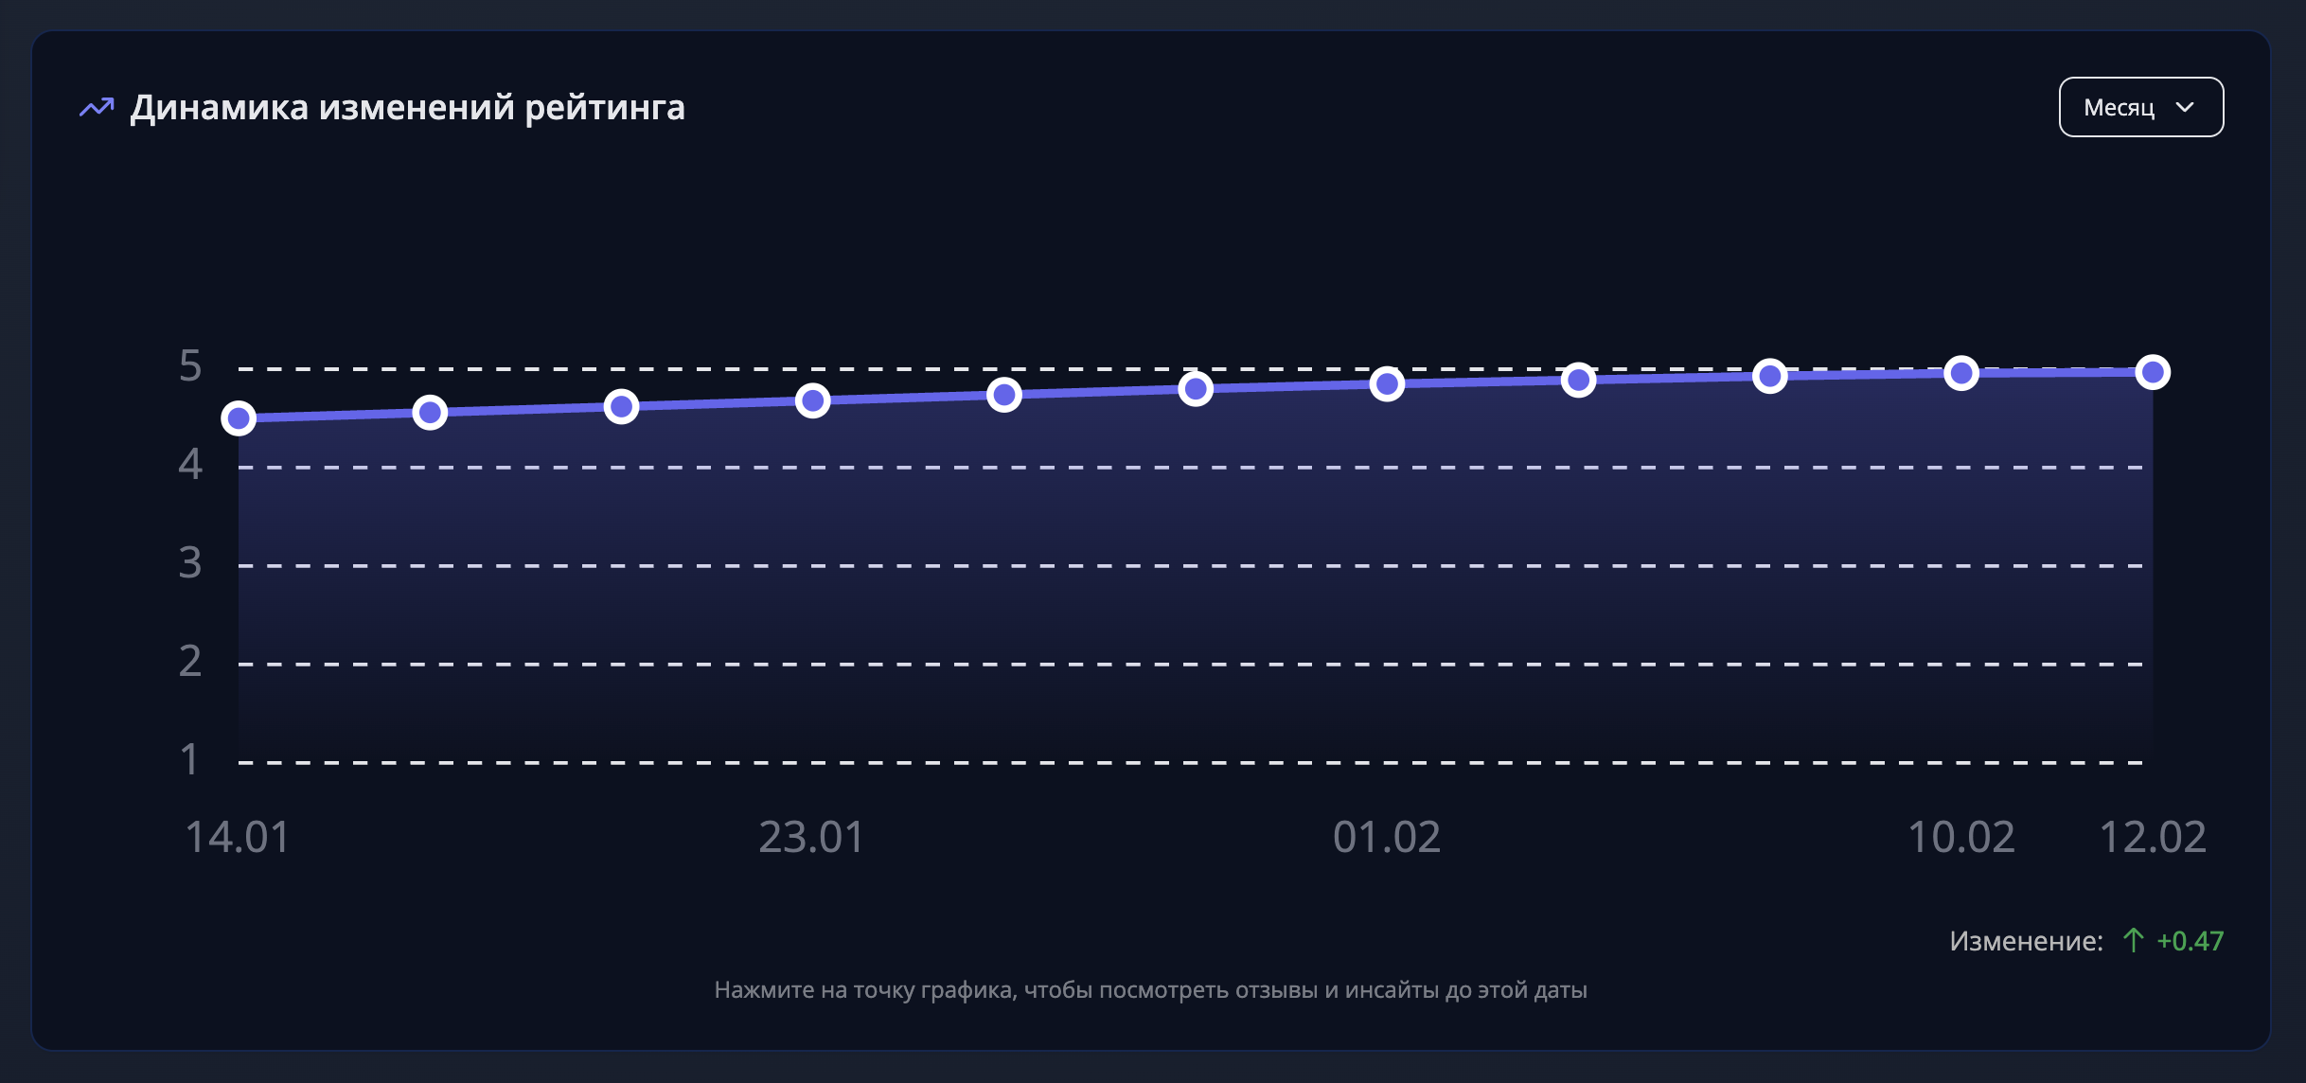This screenshot has width=2306, height=1083.
Task: Select the data point above 10.02
Action: click(x=1960, y=373)
